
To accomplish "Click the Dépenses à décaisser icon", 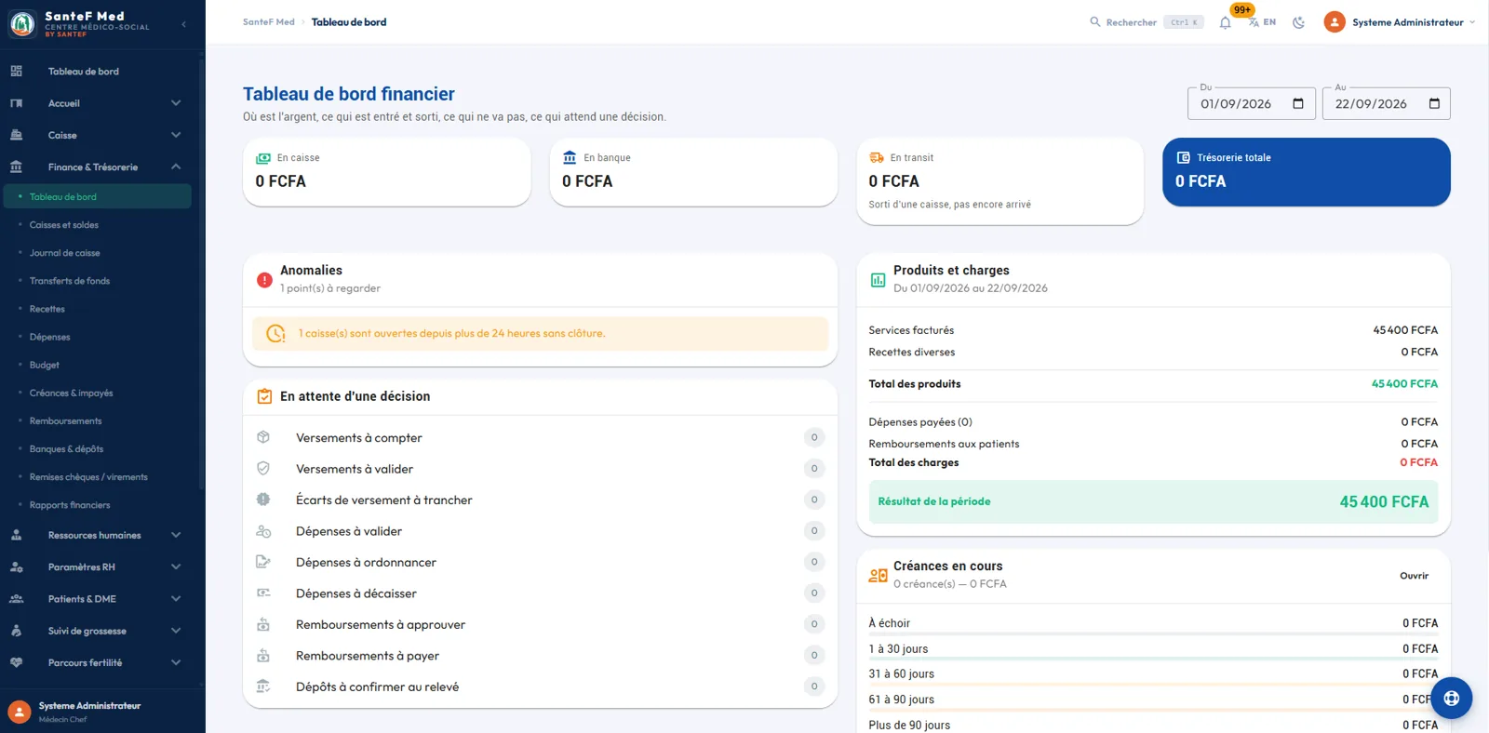I will [x=263, y=593].
